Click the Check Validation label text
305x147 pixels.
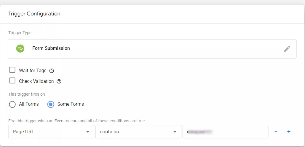tap(36, 81)
